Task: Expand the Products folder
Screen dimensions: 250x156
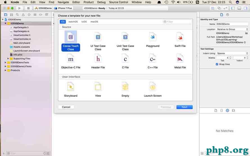Action: click(x=5, y=70)
